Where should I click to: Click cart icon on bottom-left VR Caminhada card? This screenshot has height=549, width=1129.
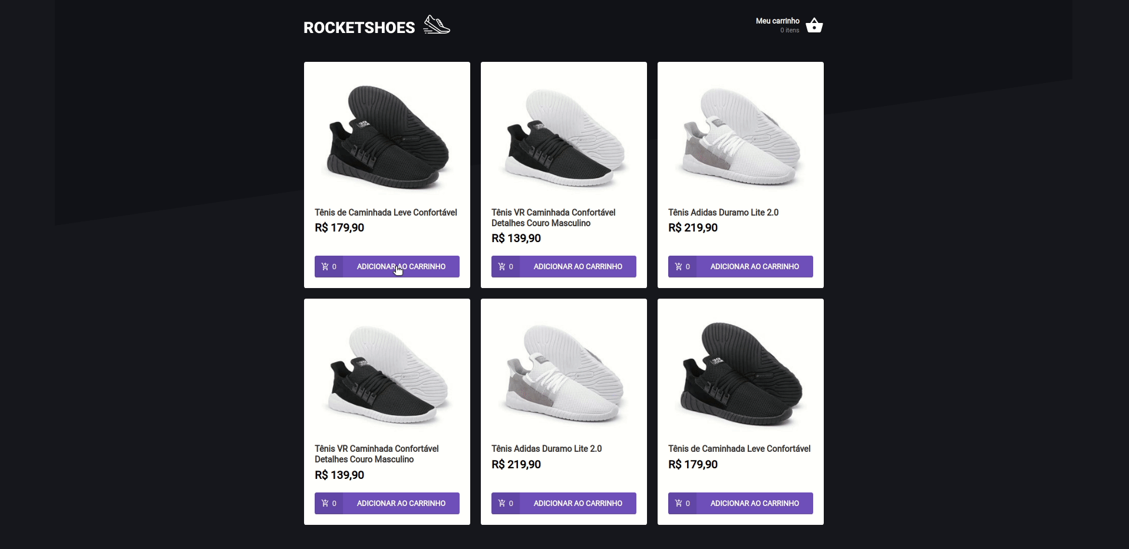point(329,503)
